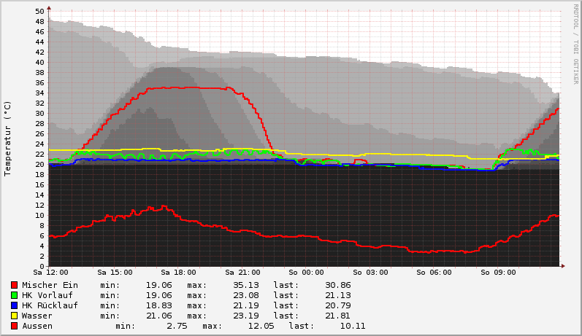Click the 50 label on the temperature axis
The height and width of the screenshot is (336, 582).
point(39,11)
